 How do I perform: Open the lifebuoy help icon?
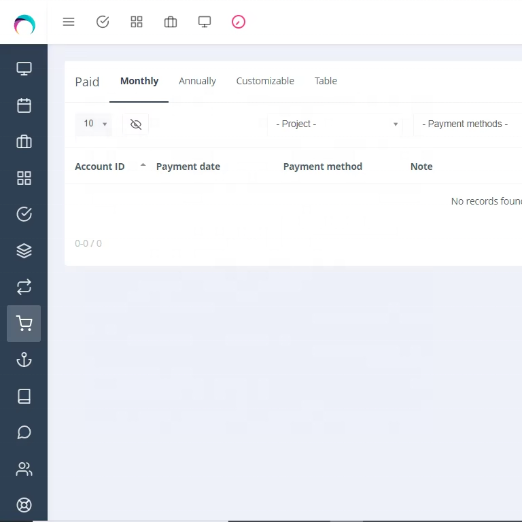click(x=24, y=505)
